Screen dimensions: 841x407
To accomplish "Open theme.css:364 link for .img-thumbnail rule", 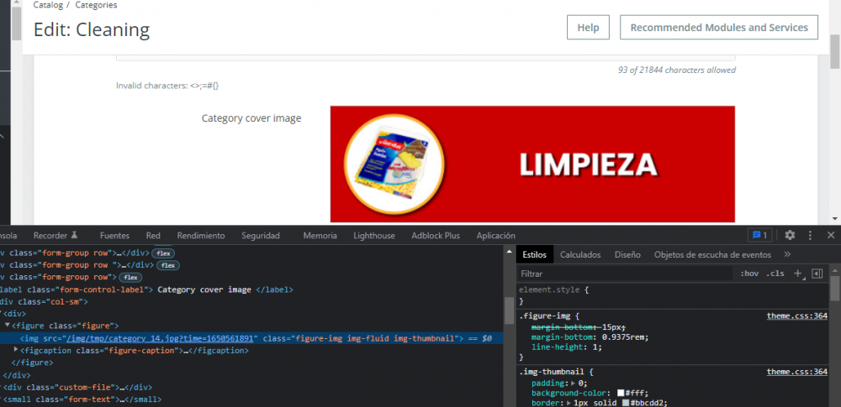I will pos(796,372).
